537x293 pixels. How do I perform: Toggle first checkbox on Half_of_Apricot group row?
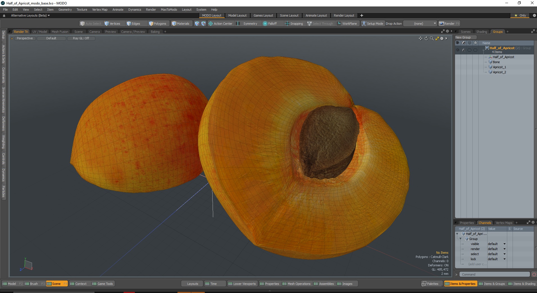469,50
